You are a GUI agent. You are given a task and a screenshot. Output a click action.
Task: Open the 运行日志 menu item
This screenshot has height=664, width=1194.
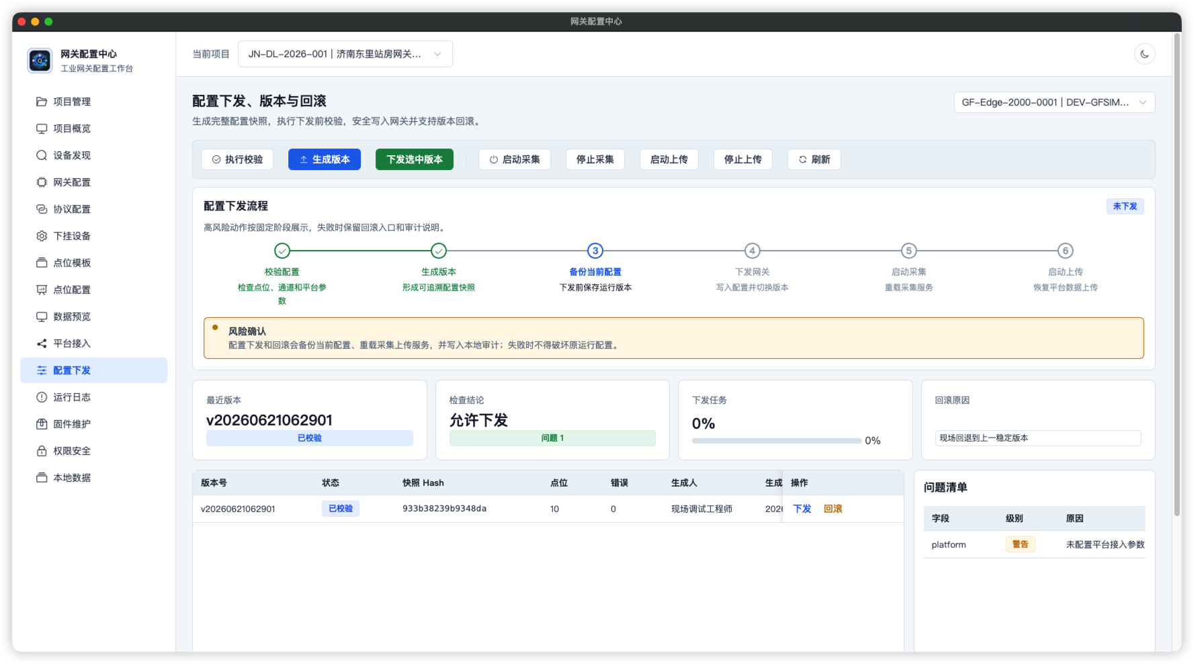[x=94, y=397]
